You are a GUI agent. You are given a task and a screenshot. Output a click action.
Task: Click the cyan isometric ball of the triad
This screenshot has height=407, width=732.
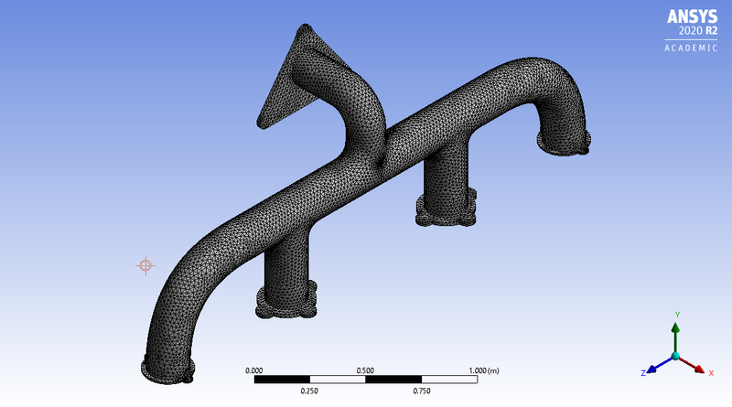tap(675, 356)
